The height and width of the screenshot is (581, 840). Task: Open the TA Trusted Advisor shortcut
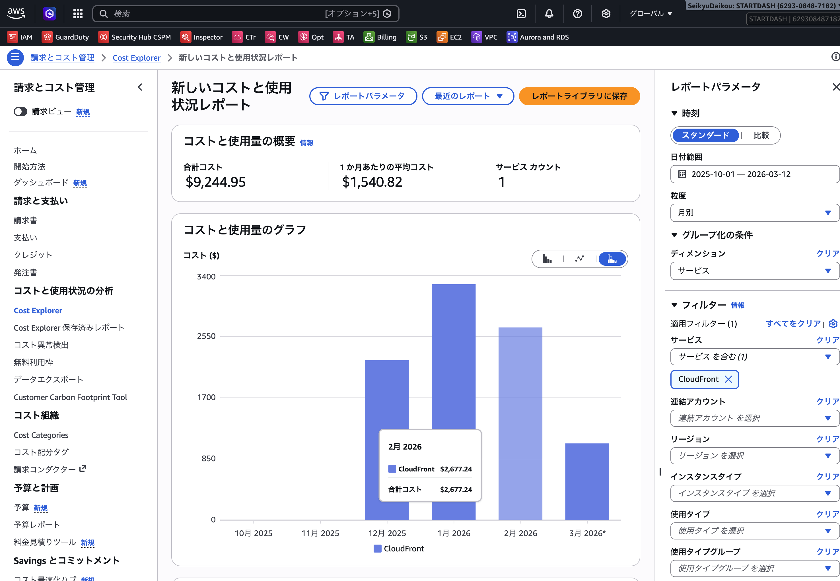pyautogui.click(x=344, y=37)
